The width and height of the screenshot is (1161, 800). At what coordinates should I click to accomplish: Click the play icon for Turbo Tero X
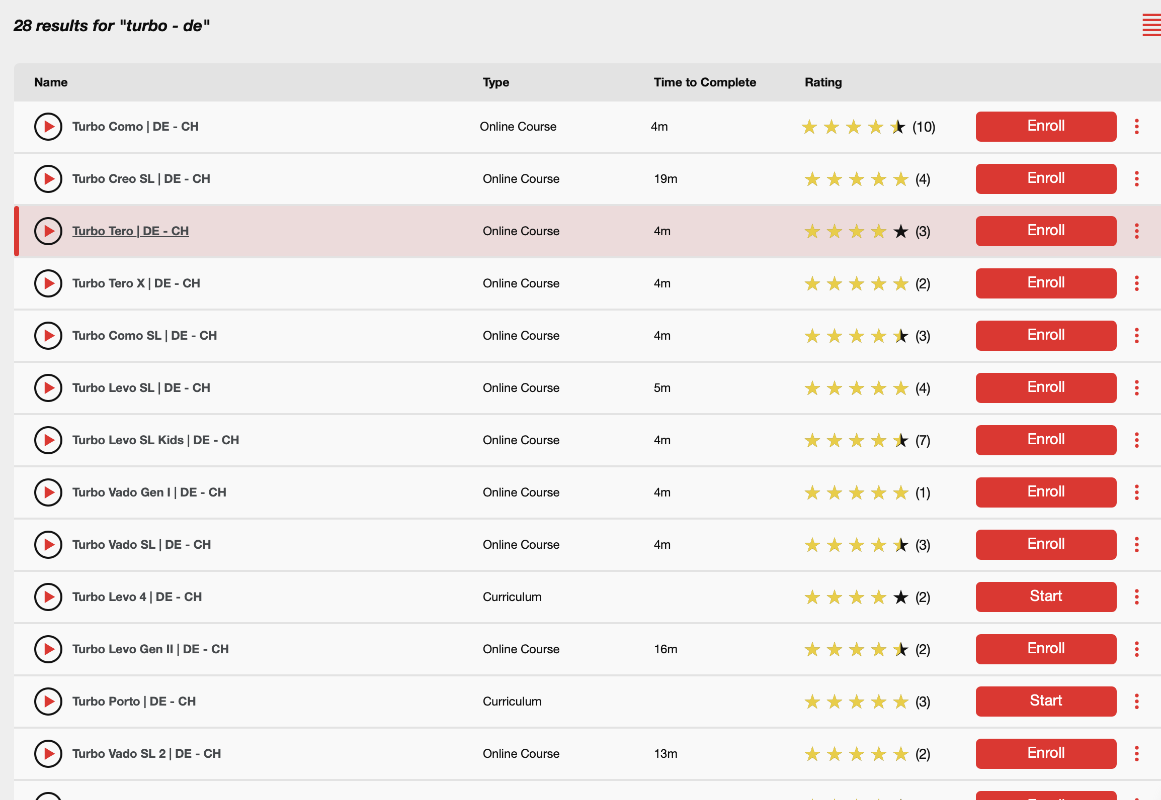pos(48,283)
